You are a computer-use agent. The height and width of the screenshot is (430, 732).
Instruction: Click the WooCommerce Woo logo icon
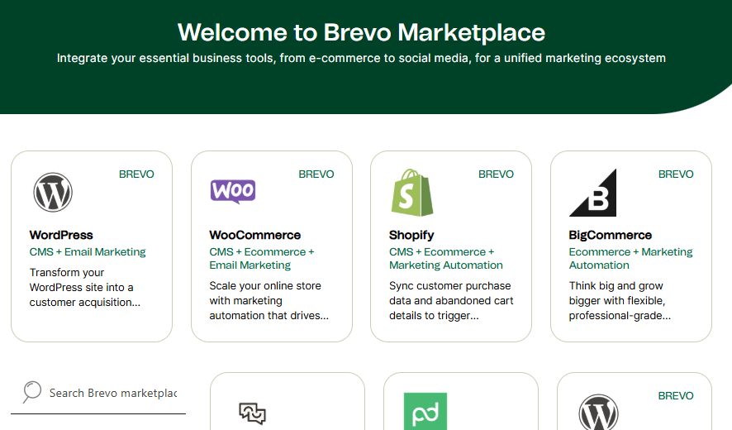click(232, 192)
